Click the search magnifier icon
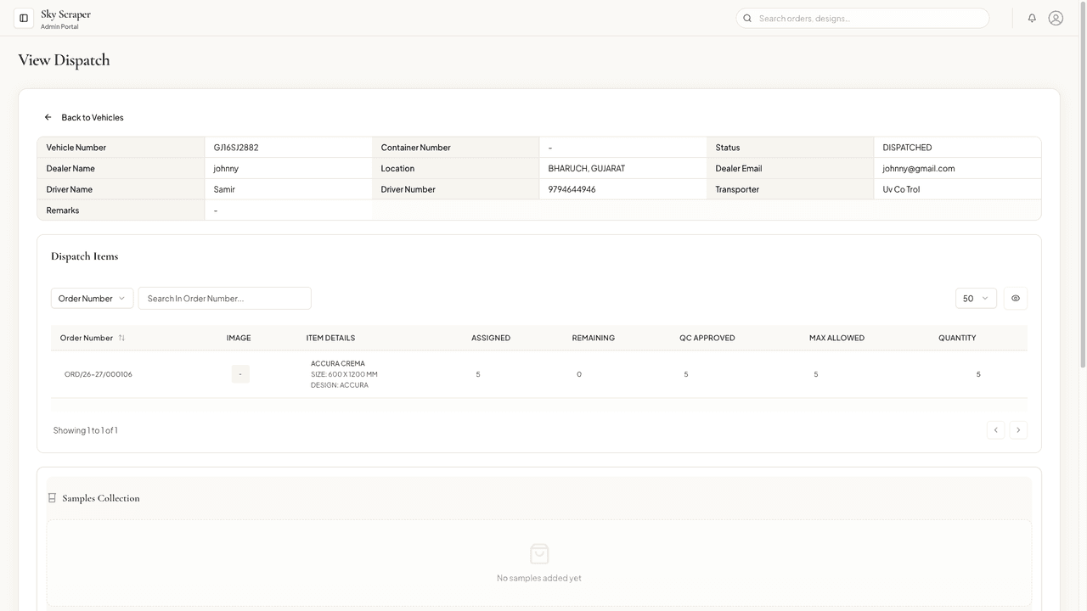This screenshot has height=611, width=1087. (747, 18)
